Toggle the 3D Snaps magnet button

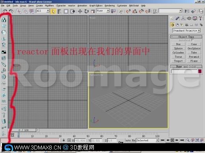[x=128, y=11]
